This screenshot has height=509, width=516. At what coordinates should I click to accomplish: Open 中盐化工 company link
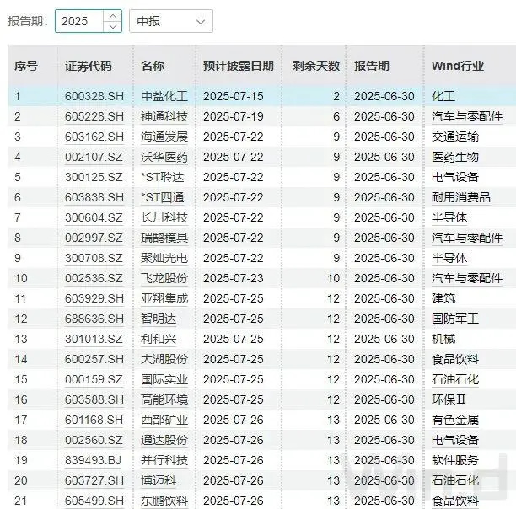pos(164,96)
